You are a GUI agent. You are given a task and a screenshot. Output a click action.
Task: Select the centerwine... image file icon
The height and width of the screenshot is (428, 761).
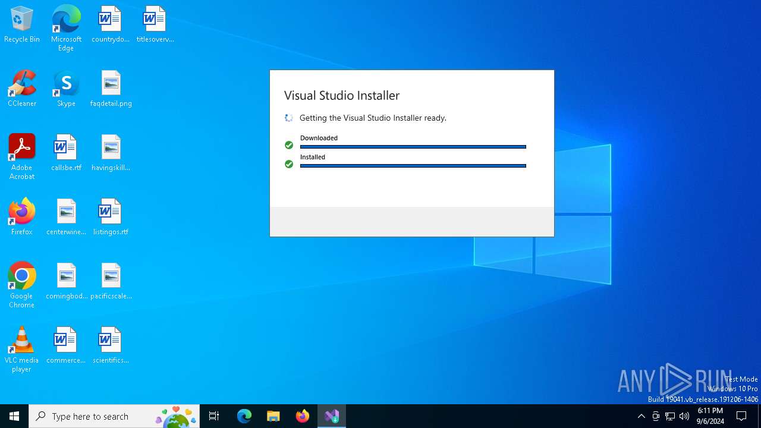click(x=66, y=217)
